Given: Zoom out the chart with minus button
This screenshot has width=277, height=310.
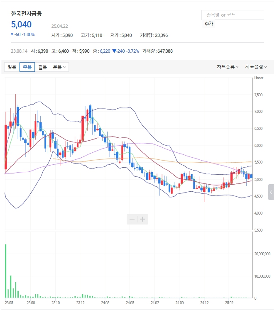Looking at the screenshot, I should point(132,219).
